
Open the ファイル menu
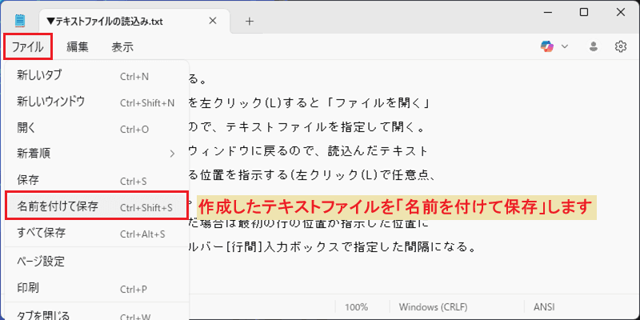point(28,47)
